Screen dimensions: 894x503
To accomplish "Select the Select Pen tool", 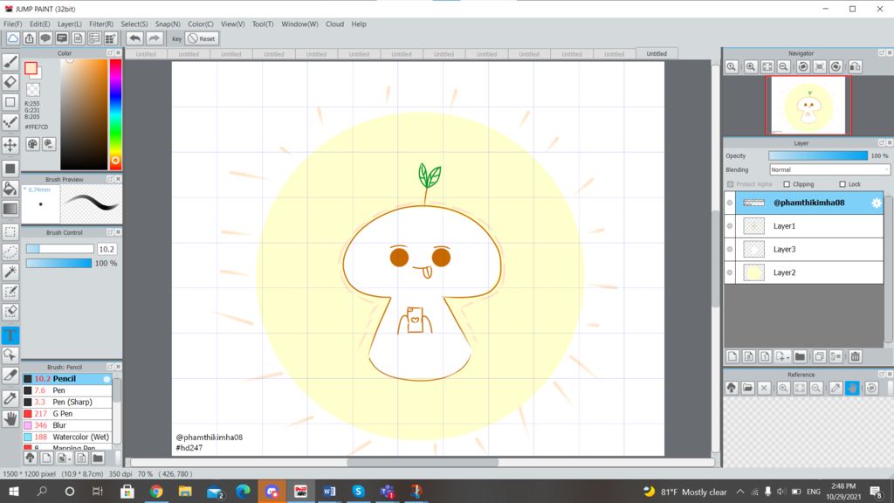I will (10, 292).
